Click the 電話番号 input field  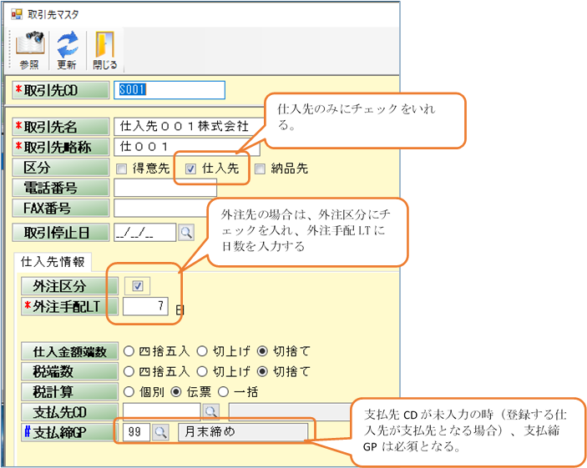(x=165, y=188)
